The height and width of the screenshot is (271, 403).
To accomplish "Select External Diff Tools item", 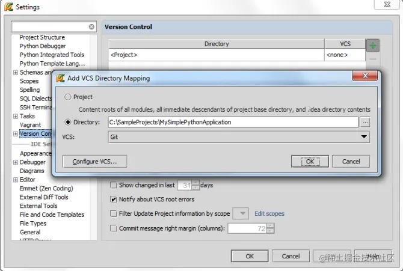I will (44, 197).
